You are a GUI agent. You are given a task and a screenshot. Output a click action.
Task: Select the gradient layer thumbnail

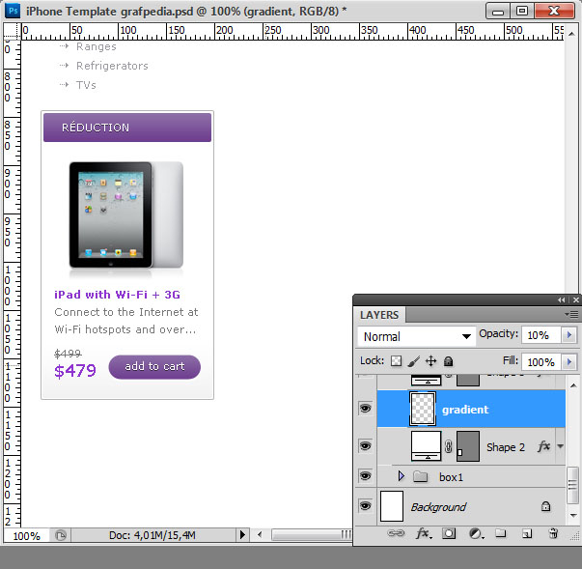[423, 409]
